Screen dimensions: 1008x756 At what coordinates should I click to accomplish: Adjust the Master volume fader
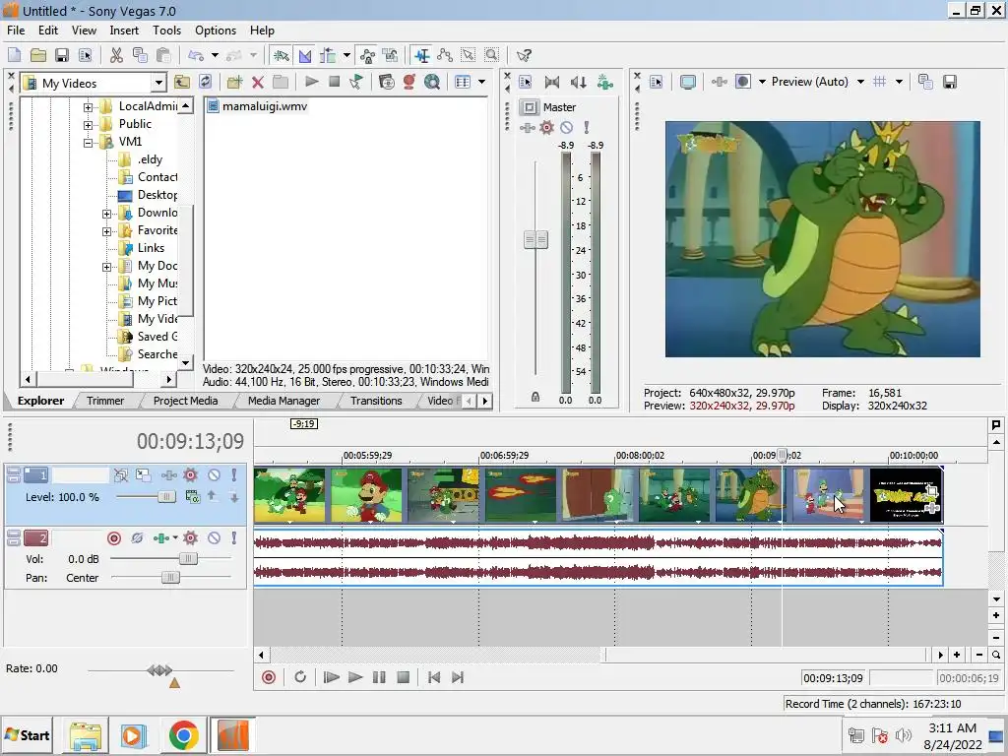coord(535,240)
